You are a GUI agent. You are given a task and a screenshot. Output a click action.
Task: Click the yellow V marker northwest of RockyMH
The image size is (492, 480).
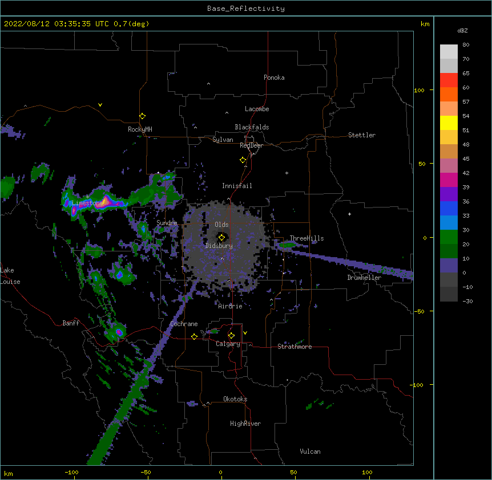100,105
